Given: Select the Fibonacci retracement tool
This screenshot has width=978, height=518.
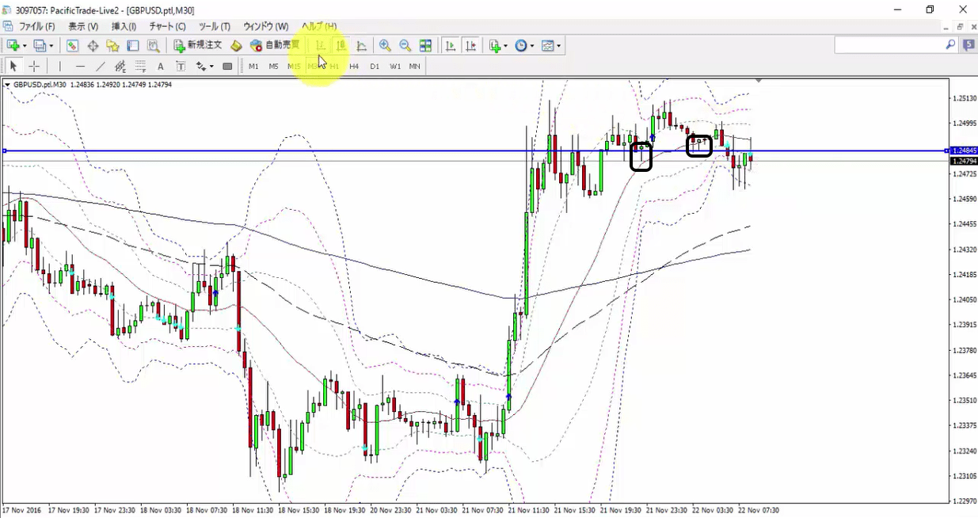Looking at the screenshot, I should 140,67.
